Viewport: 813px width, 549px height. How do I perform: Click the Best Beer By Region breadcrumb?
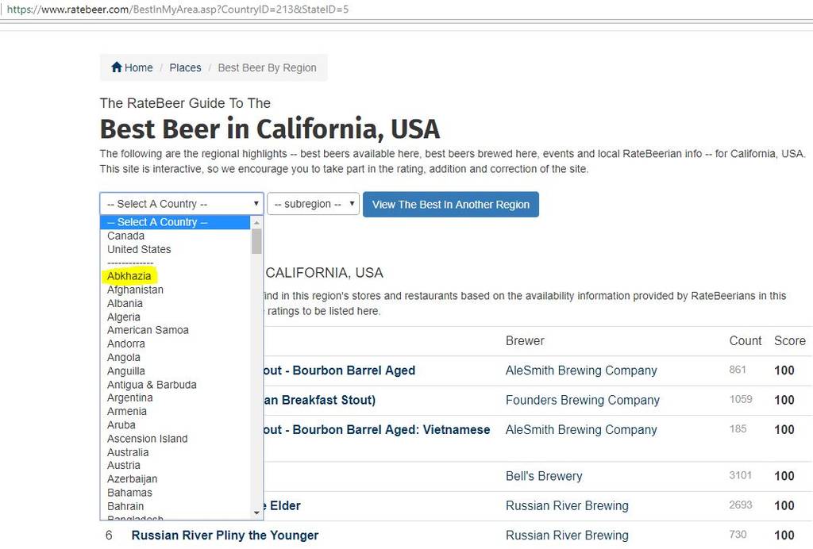tap(267, 68)
